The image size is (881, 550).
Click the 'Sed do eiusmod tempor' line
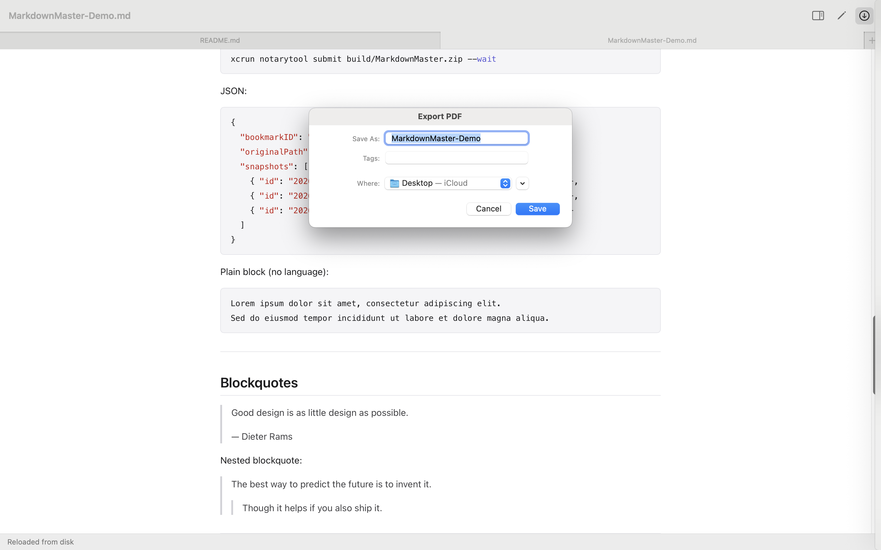(389, 318)
